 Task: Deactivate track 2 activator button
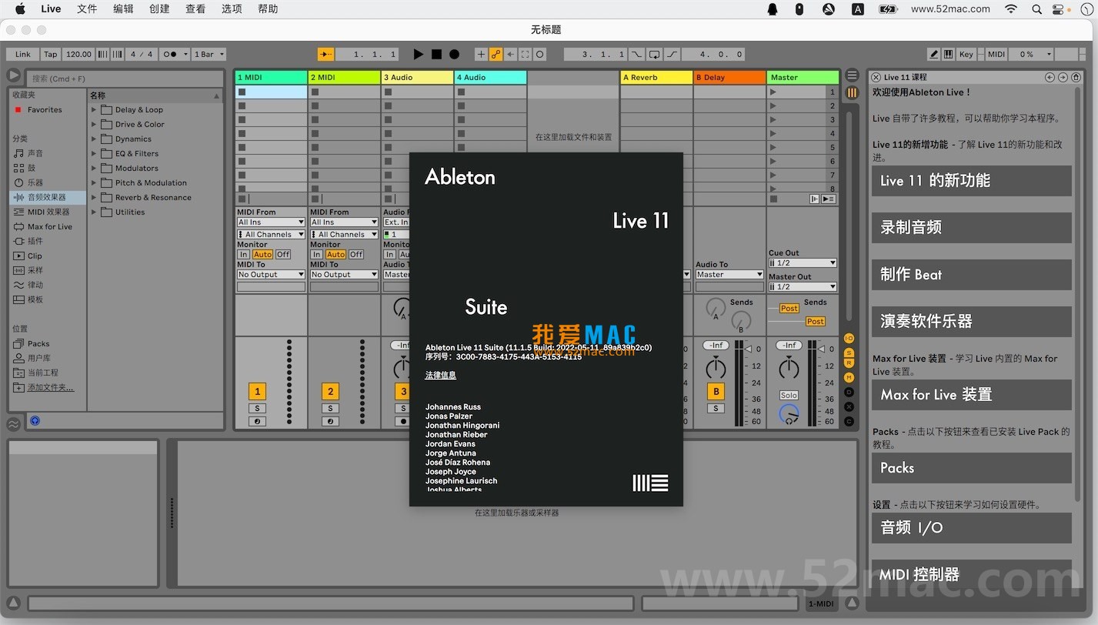[x=330, y=391]
